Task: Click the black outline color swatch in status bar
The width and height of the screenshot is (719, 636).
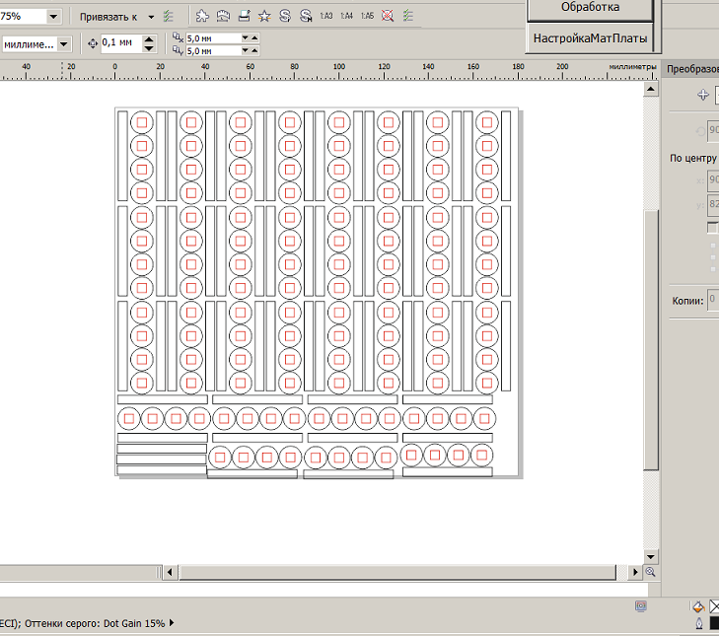Action: (714, 624)
